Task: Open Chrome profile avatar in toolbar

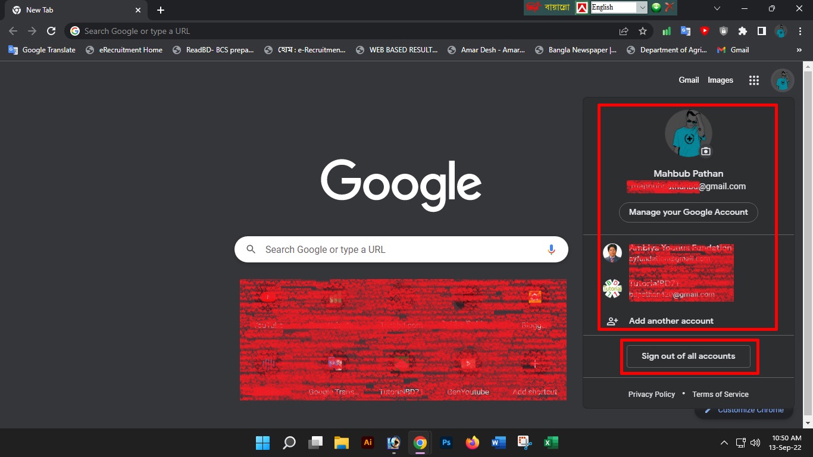Action: (x=780, y=31)
